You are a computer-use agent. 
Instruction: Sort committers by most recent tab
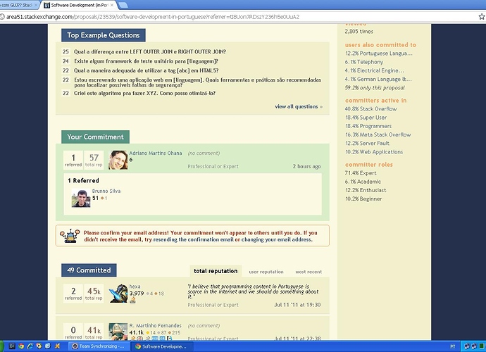click(x=309, y=272)
